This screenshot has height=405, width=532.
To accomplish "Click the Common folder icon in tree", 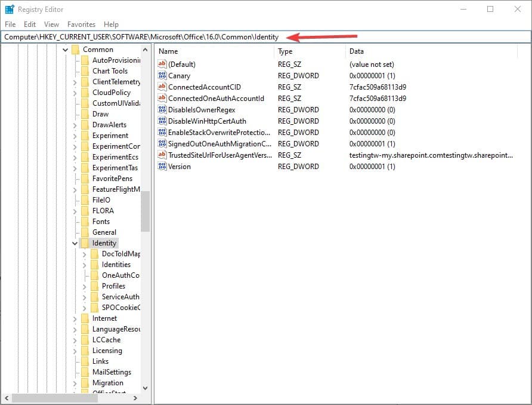I will pos(75,50).
